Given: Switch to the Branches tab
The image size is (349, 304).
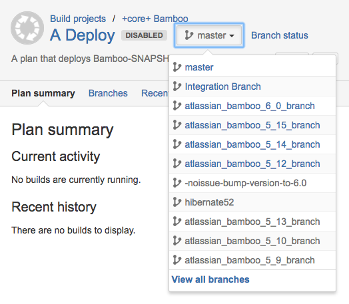Looking at the screenshot, I should 108,93.
